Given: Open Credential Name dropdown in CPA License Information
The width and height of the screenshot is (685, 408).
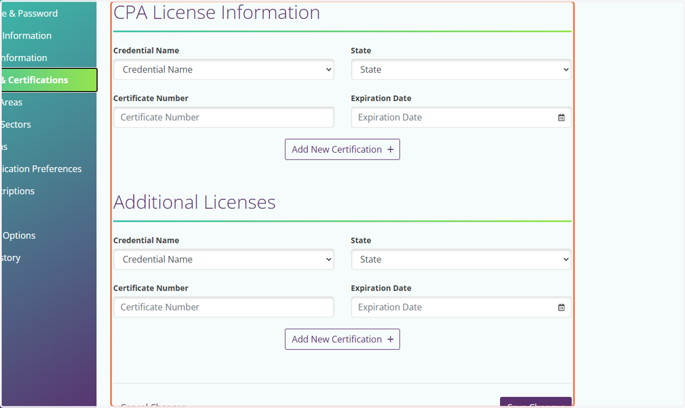Looking at the screenshot, I should point(224,70).
